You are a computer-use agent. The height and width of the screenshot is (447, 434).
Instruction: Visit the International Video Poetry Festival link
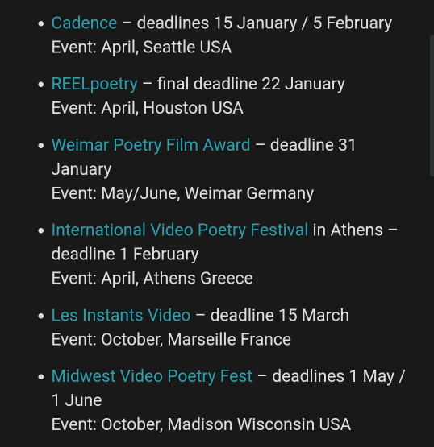pos(180,230)
